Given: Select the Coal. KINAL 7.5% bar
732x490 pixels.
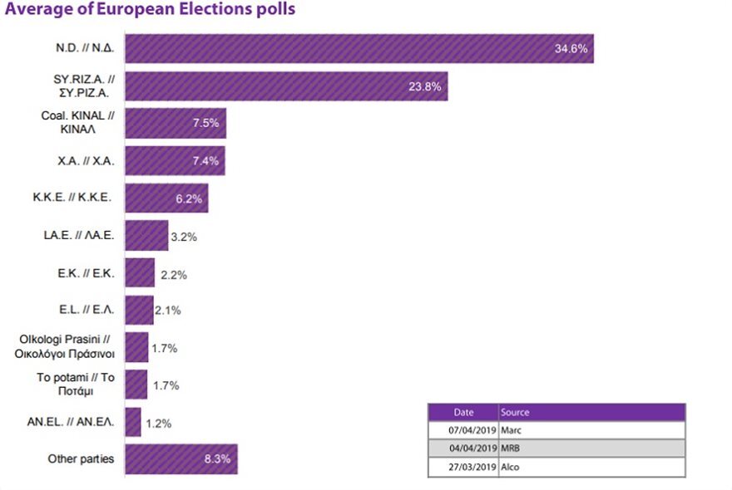Looking at the screenshot, I should coord(176,123).
